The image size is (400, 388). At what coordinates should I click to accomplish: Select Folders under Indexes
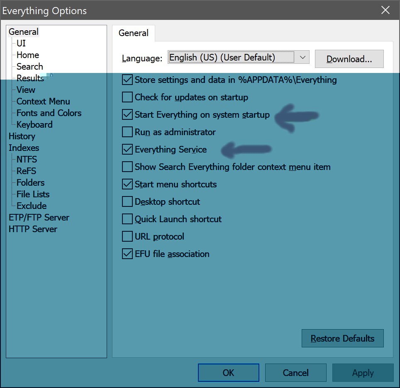coord(31,182)
